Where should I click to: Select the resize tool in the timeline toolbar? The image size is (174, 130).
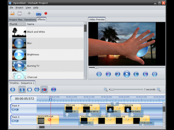click(x=37, y=90)
